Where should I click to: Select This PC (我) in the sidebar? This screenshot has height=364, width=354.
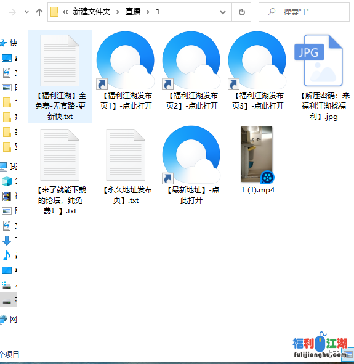point(9,166)
